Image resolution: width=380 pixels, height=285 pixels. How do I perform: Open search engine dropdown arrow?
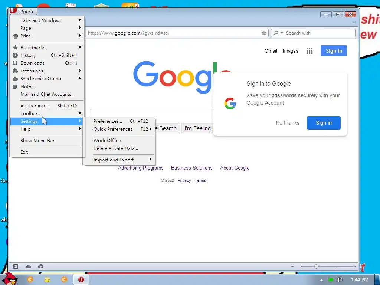point(282,33)
